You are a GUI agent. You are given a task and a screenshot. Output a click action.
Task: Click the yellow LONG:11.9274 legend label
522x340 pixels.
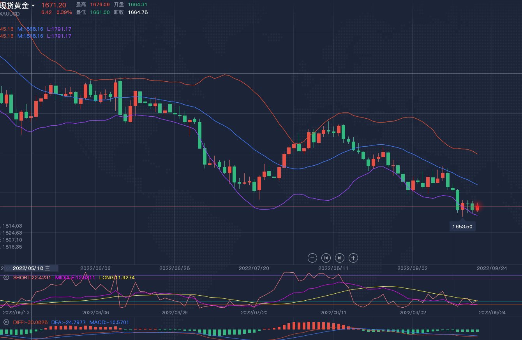tap(117, 277)
